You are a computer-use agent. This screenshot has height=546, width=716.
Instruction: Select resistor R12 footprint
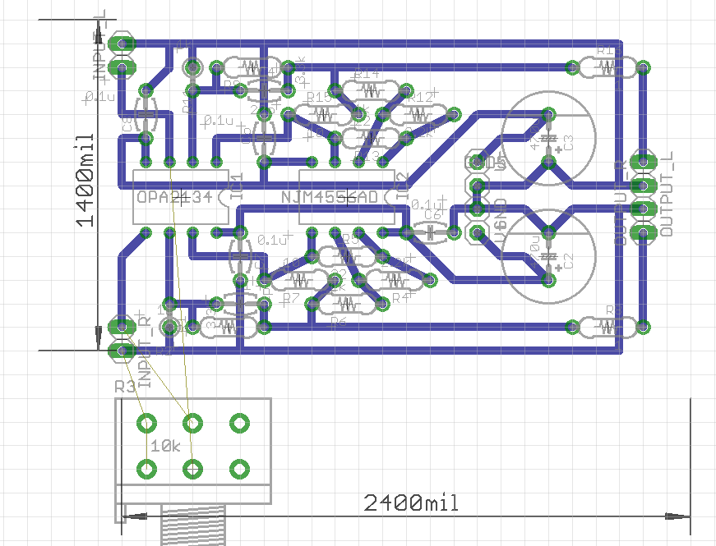pos(418,115)
